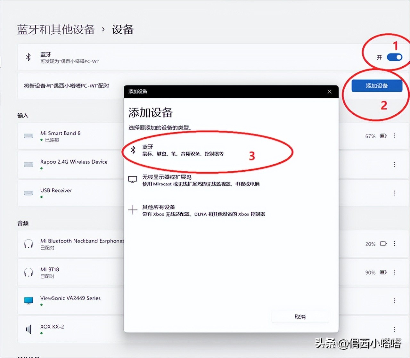Click the keyboard icon of Mi Smart Band 6
This screenshot has width=410, height=358.
[x=28, y=136]
